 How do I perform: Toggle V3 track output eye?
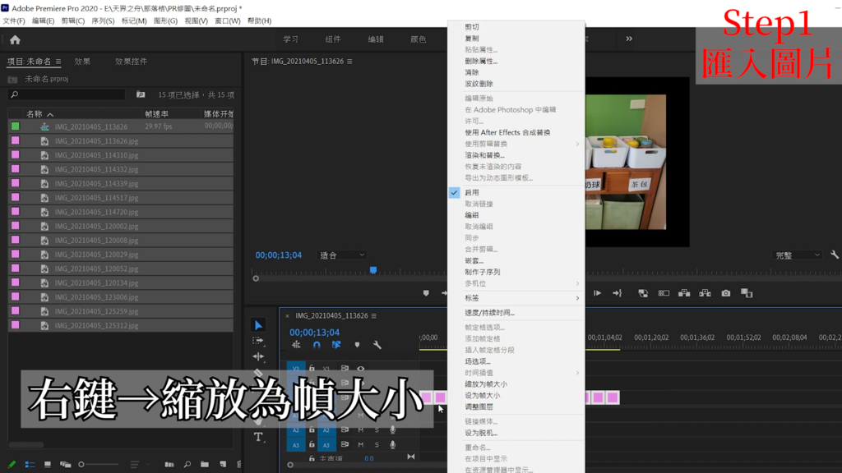pyautogui.click(x=361, y=369)
